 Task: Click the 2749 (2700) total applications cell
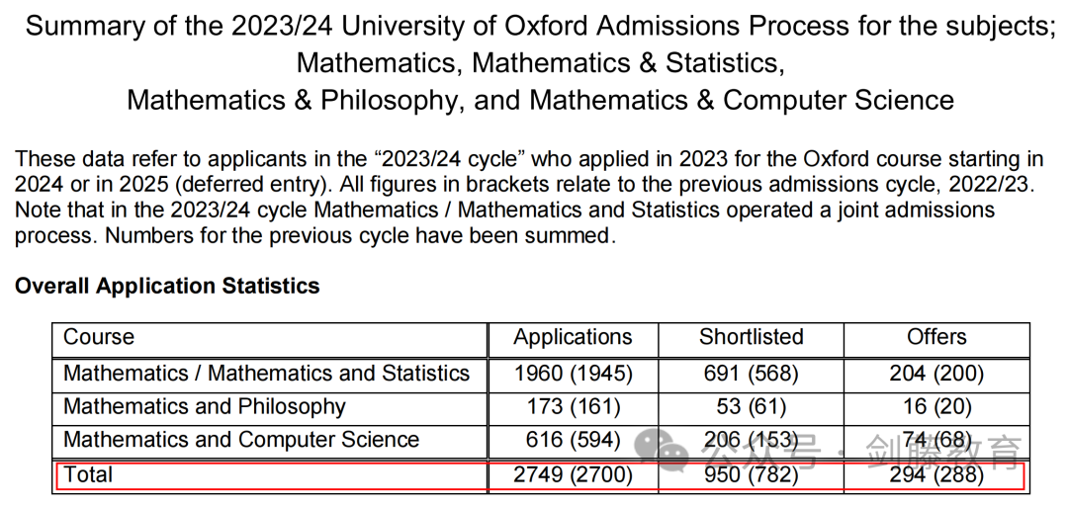click(573, 474)
